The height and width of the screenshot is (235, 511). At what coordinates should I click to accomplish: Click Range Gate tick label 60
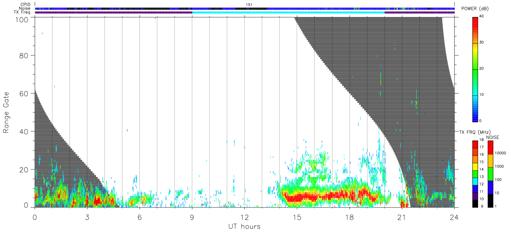click(23, 93)
